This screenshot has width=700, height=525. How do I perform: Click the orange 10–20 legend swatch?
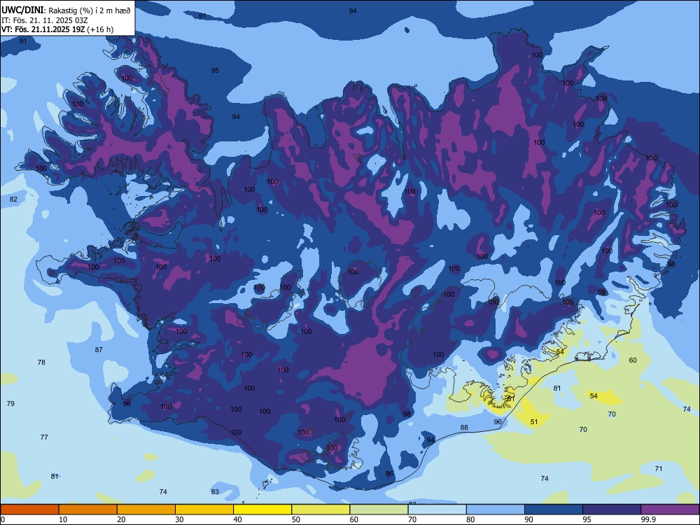click(x=88, y=510)
